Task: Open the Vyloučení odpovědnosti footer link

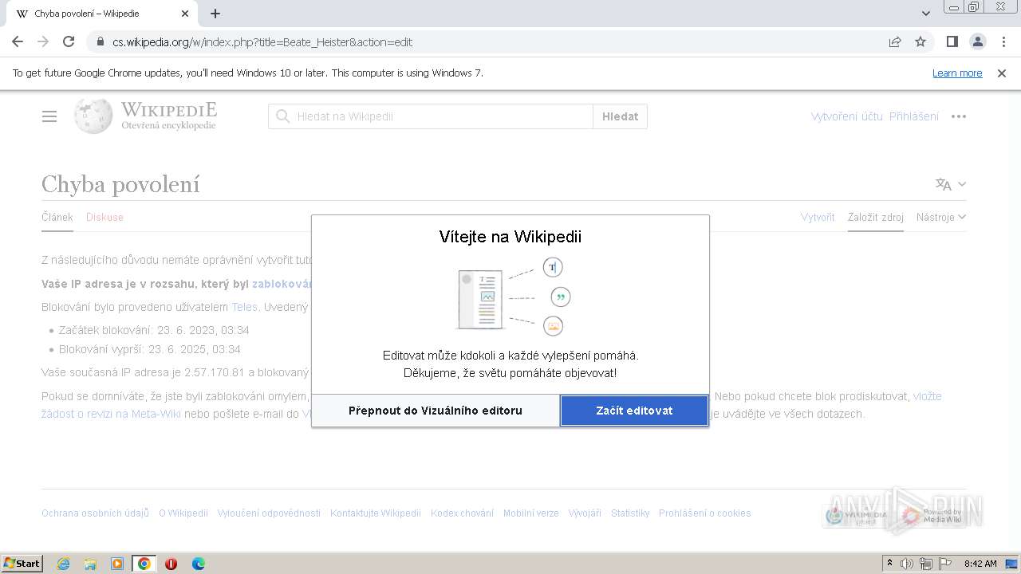Action: 269,513
